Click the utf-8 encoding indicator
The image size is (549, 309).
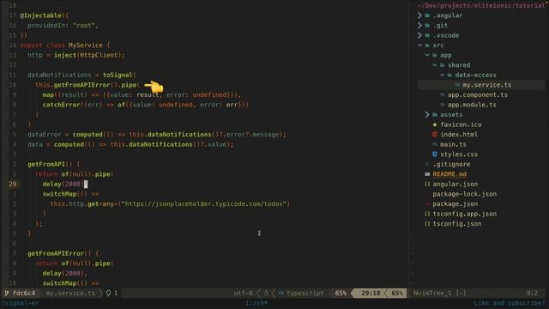pyautogui.click(x=243, y=293)
